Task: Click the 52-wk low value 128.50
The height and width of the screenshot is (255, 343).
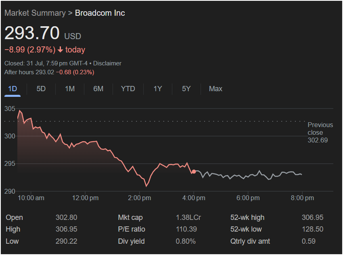Action: tap(313, 229)
